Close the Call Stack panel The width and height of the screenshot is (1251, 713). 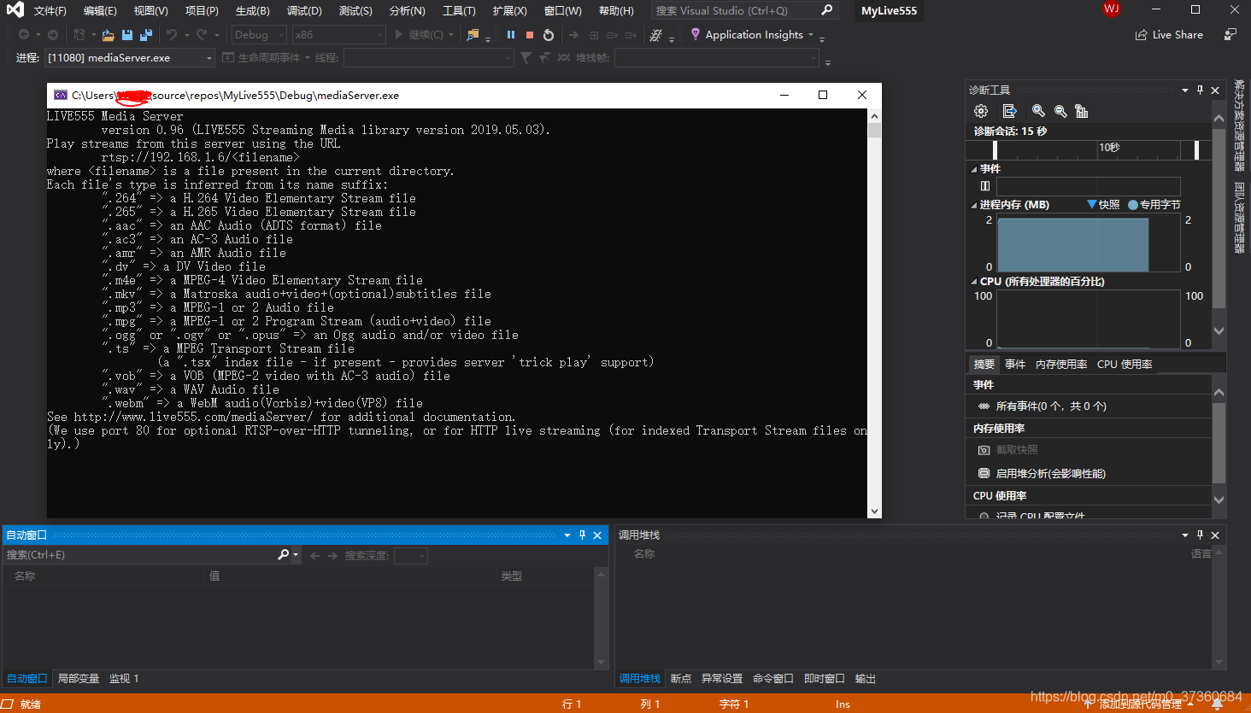point(1215,535)
